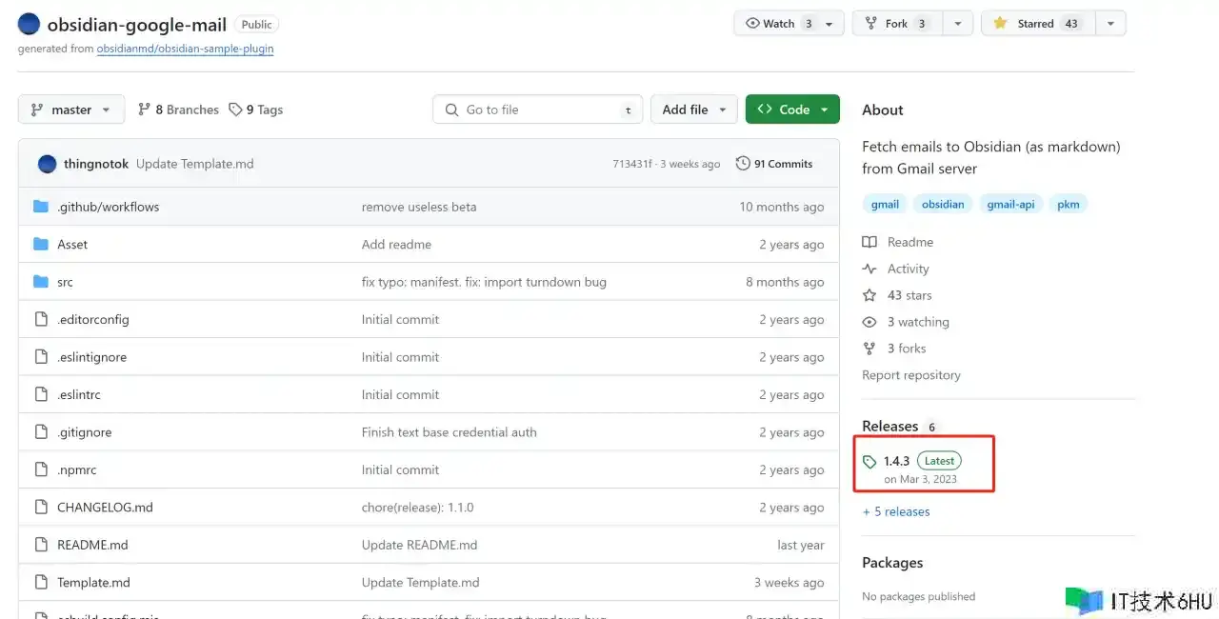Click the Asset folder icon

point(40,245)
